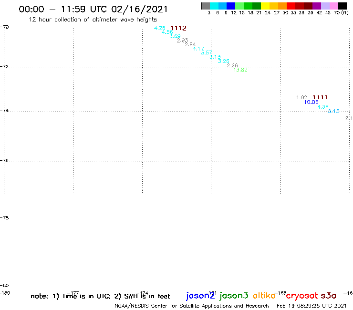
Task: Click the jason3 satellite legend label
Action: [x=234, y=296]
